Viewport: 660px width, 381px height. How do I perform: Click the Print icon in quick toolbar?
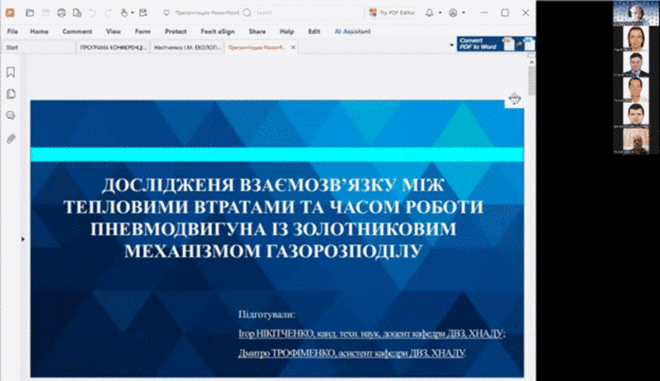tap(62, 13)
